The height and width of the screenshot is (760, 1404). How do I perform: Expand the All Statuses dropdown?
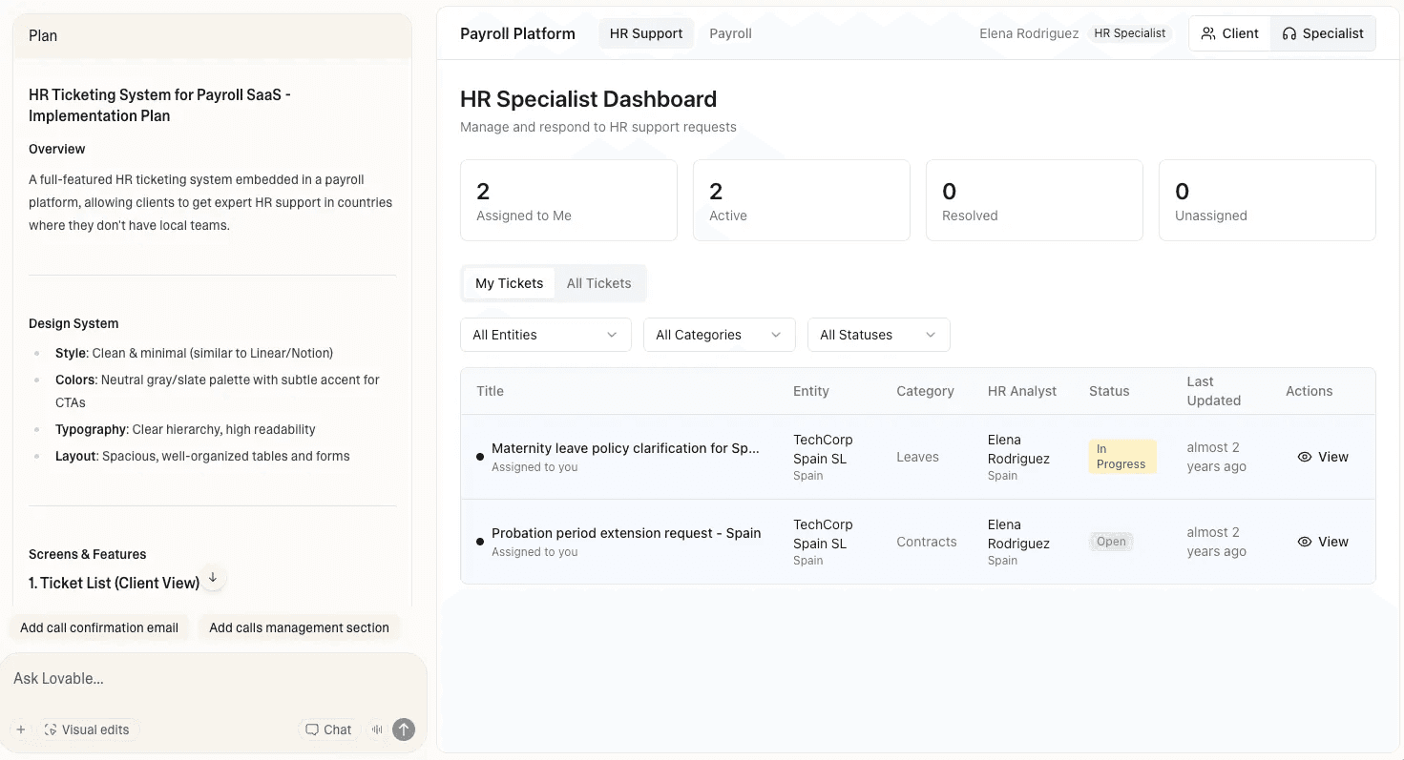pos(878,335)
